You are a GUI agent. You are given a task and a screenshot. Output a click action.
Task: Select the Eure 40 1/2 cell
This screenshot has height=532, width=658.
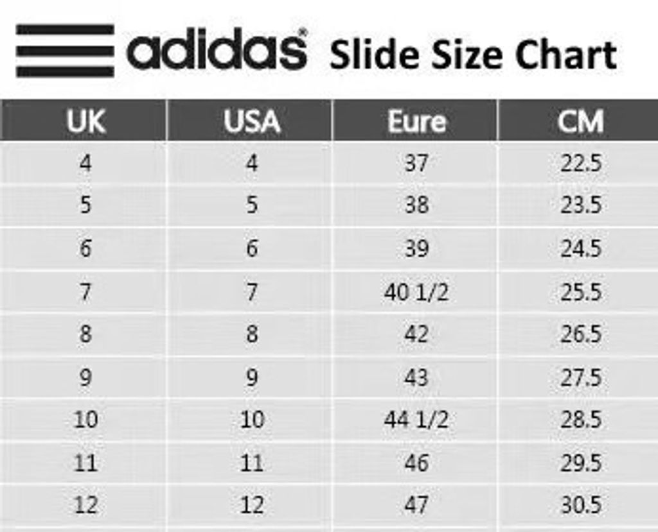point(416,292)
